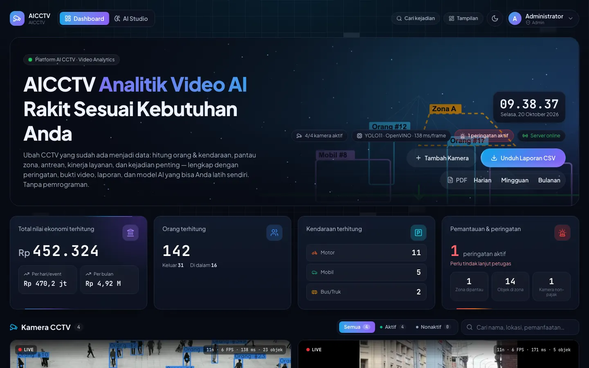Click the YOLO11 OpenVINO model status chip
The image size is (589, 368).
point(401,136)
